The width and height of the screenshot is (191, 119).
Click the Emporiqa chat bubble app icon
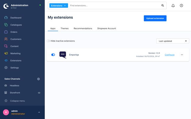click(63, 55)
